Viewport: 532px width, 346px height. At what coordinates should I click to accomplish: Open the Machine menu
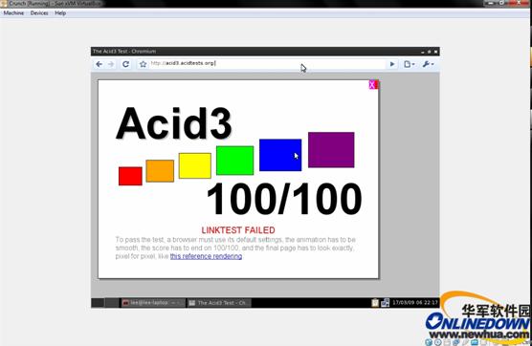13,12
